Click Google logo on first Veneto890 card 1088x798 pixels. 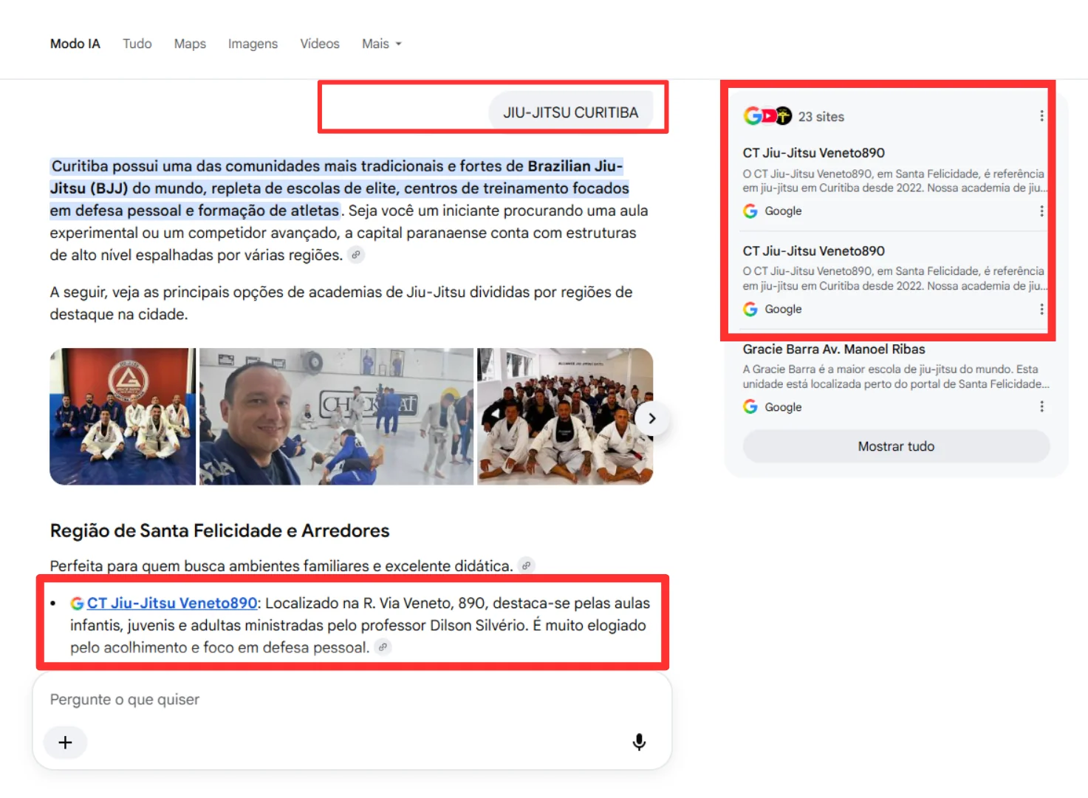pos(750,211)
